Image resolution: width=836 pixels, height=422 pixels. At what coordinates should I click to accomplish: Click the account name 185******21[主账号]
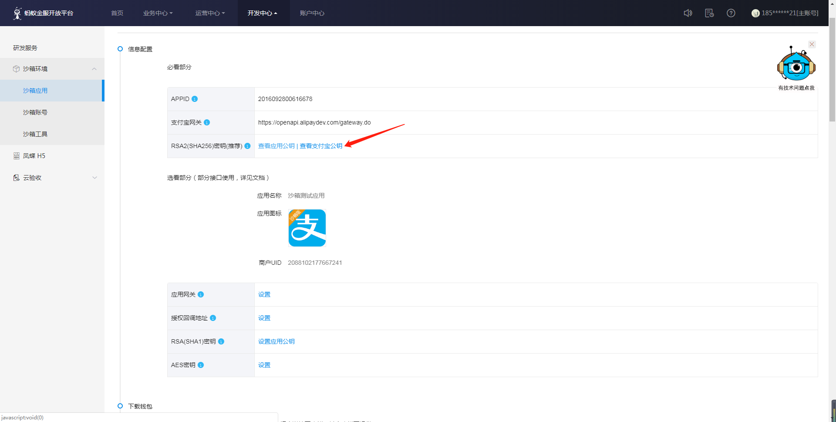tap(790, 13)
